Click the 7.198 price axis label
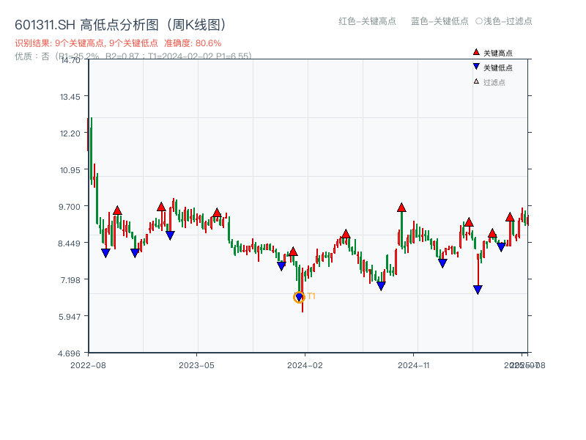Image resolution: width=586 pixels, height=440 pixels. click(x=70, y=280)
